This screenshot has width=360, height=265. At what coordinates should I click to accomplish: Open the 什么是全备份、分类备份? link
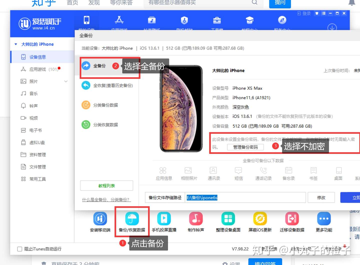point(106,200)
